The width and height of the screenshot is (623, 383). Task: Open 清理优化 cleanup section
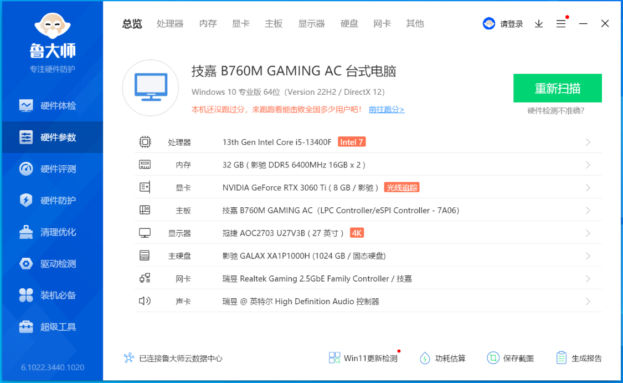click(53, 232)
